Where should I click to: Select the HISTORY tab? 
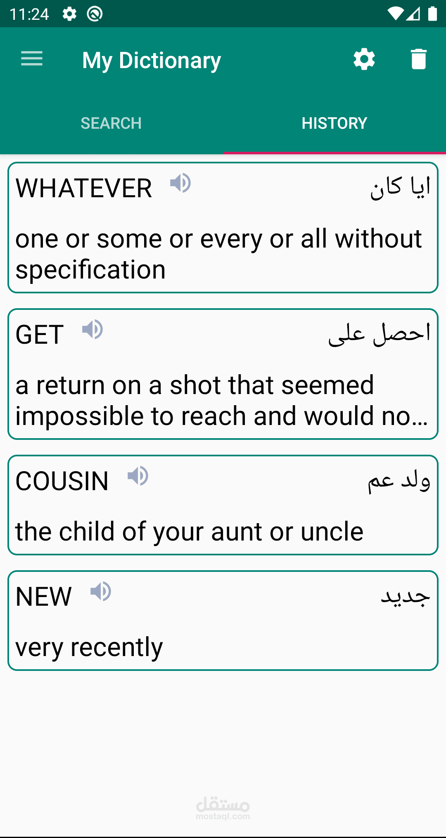334,123
